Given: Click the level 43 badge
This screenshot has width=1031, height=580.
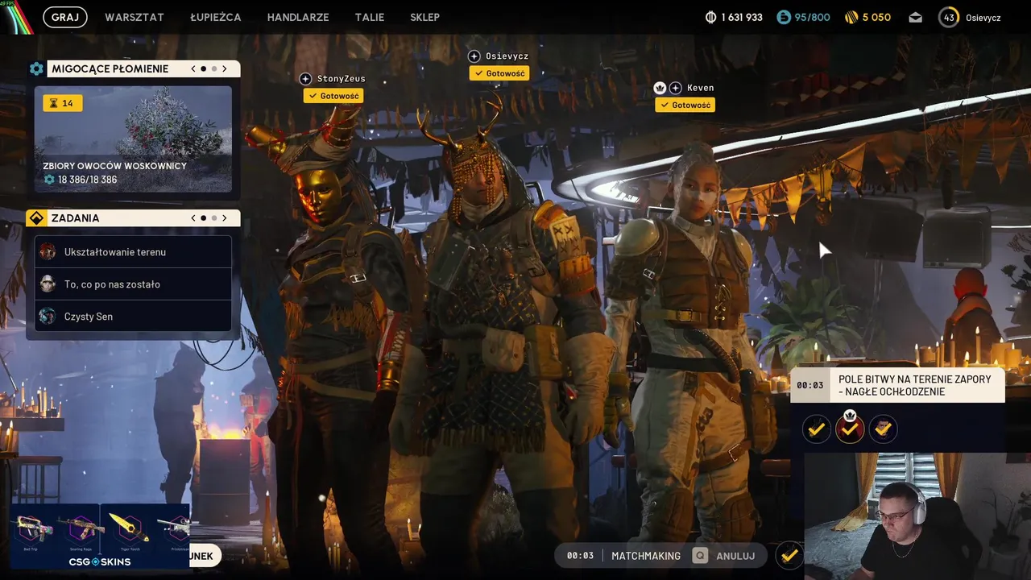Looking at the screenshot, I should coord(949,17).
